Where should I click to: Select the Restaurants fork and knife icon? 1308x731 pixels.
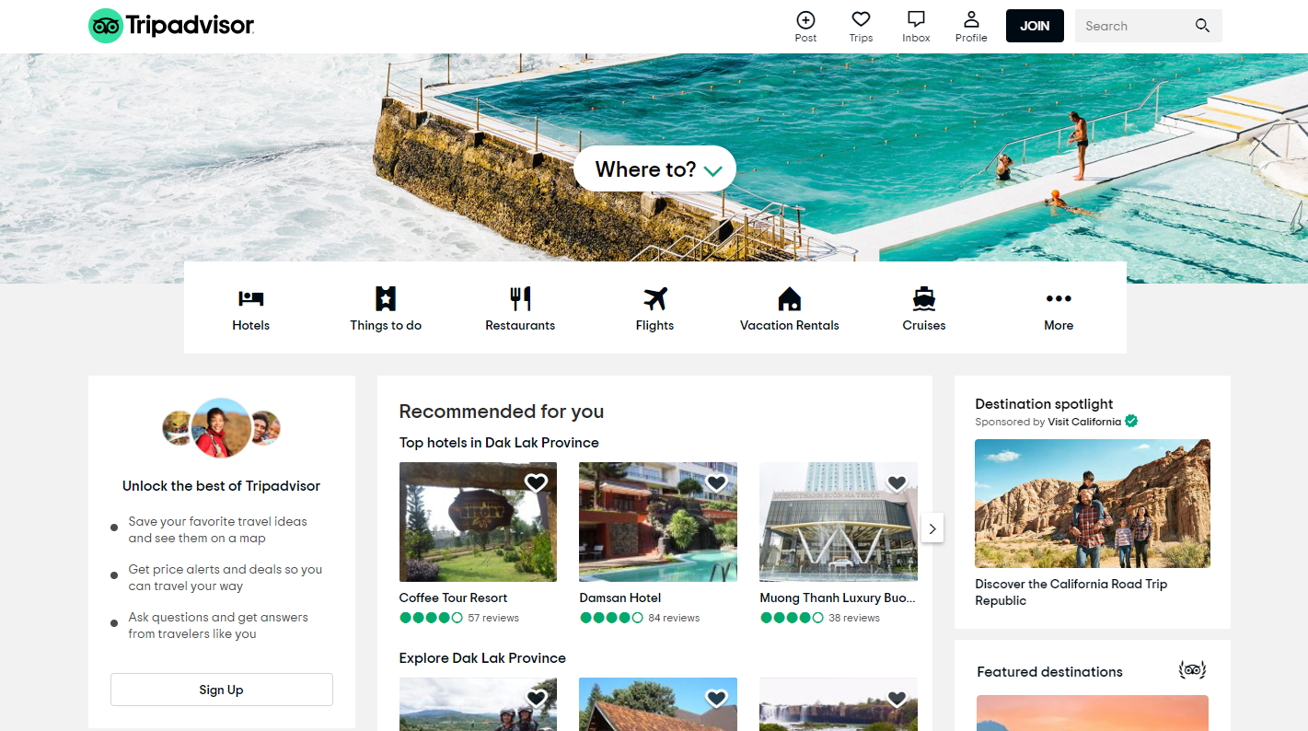point(520,298)
